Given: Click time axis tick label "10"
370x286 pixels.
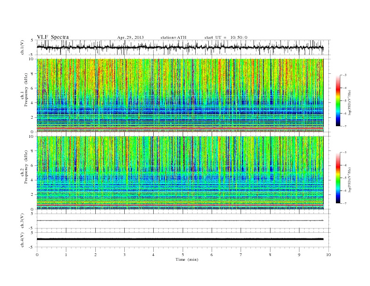Looking at the screenshot, I should (x=328, y=255).
